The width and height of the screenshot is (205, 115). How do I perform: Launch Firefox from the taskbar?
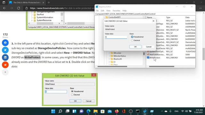(x=117, y=111)
